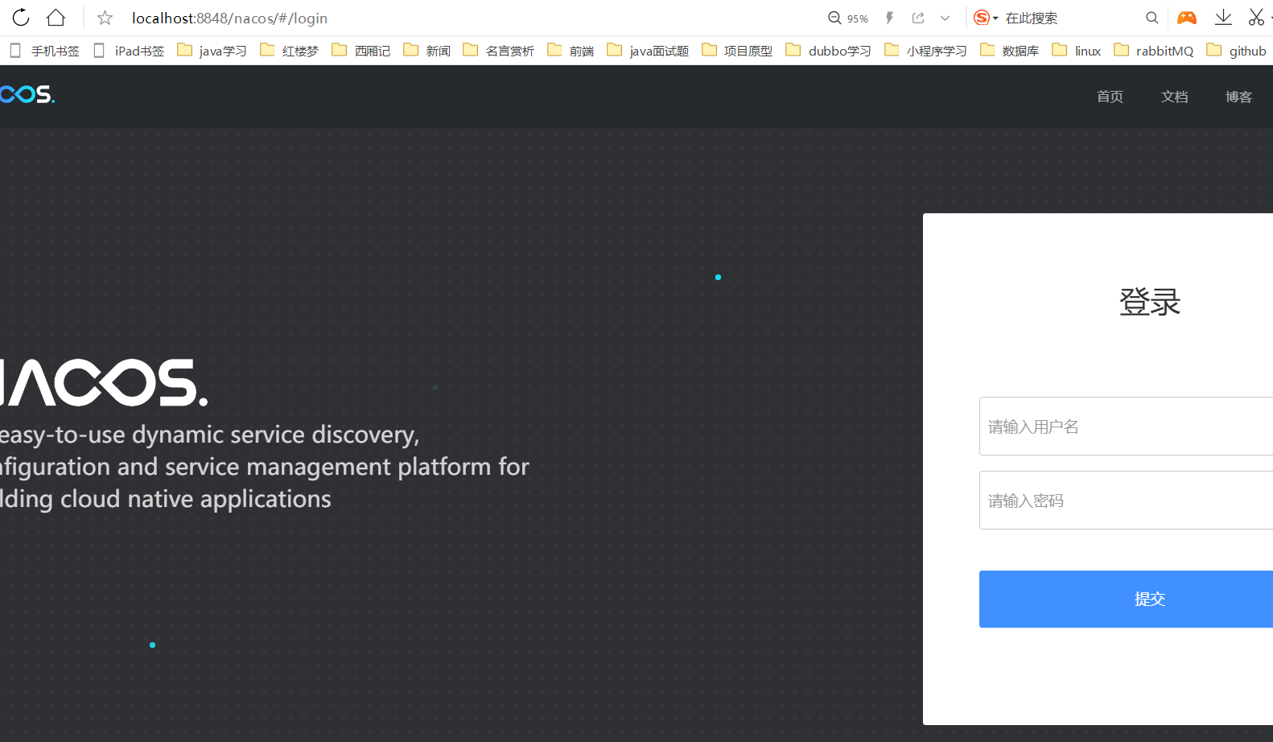
Task: Open the game controller icon
Action: tap(1187, 18)
